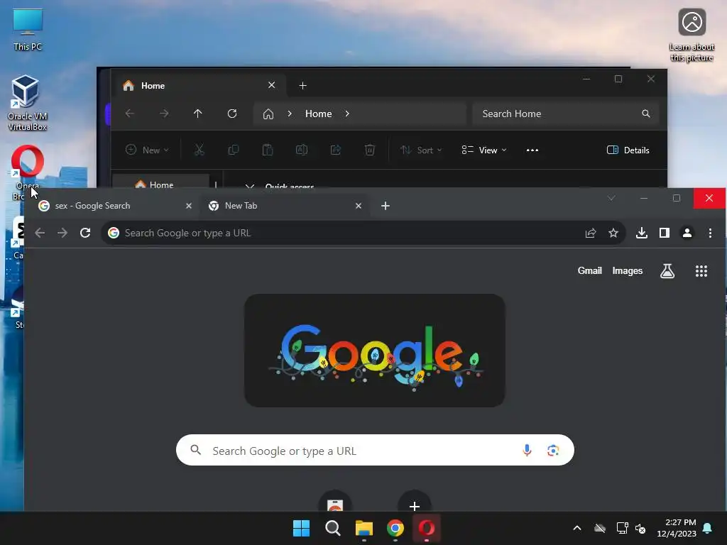Open the Gmail link
The height and width of the screenshot is (545, 727).
[x=589, y=270]
